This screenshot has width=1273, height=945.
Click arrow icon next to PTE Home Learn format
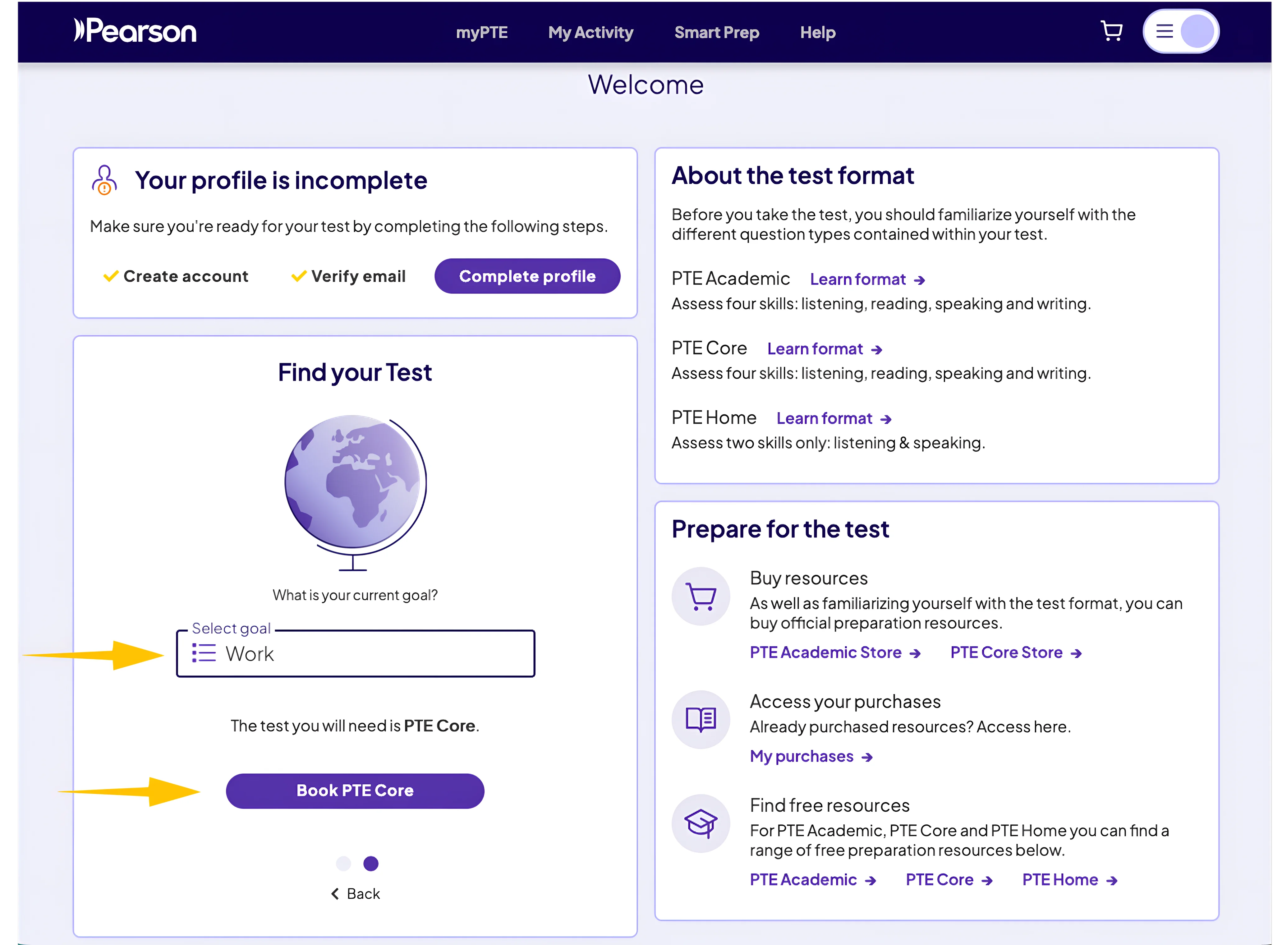pyautogui.click(x=886, y=420)
